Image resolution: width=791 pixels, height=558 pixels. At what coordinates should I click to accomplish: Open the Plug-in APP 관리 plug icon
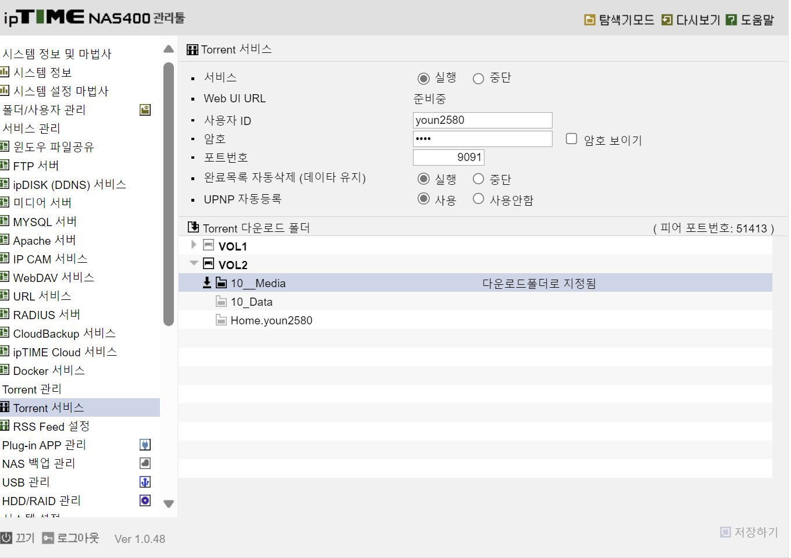(145, 445)
